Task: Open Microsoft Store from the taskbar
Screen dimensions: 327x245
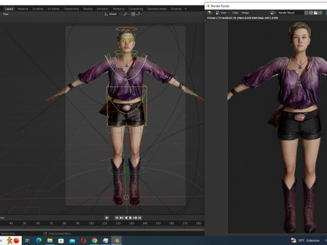Action: [x=61, y=240]
